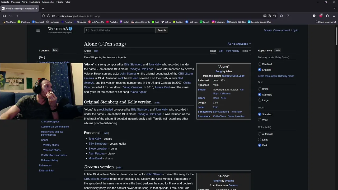Set text size to Small
Viewport: 338px width, 190px height.
point(260,89)
